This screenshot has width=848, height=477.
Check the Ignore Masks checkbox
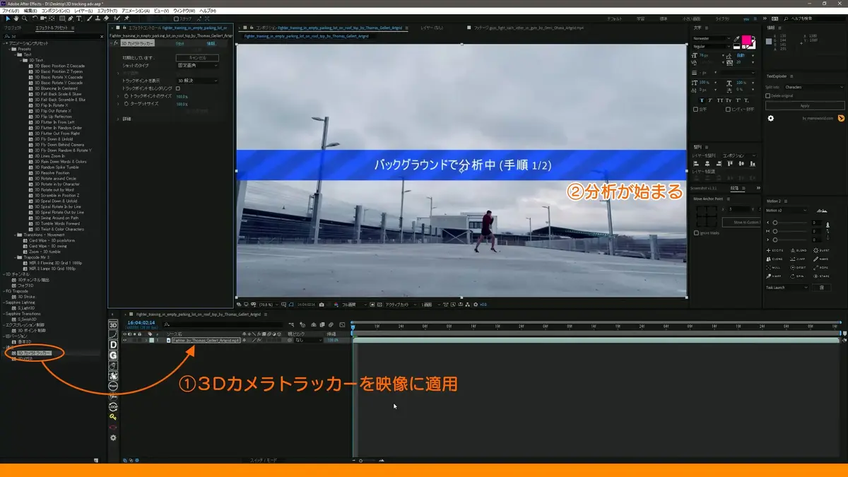[696, 232]
